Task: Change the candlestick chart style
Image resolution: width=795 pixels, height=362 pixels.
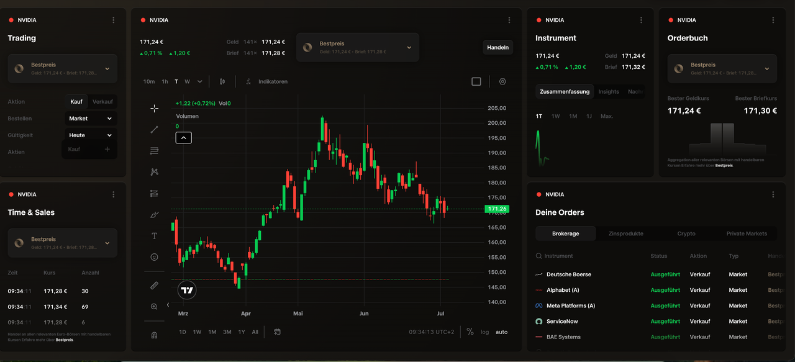Action: click(222, 81)
